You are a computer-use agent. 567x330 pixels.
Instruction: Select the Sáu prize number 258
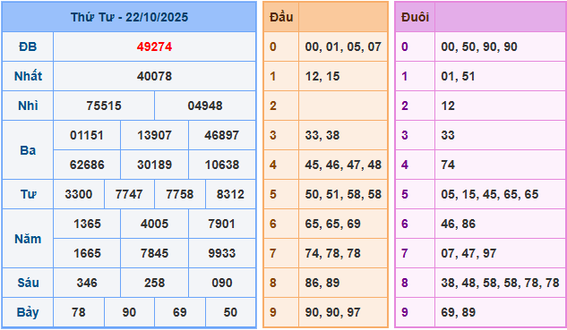pyautogui.click(x=154, y=283)
